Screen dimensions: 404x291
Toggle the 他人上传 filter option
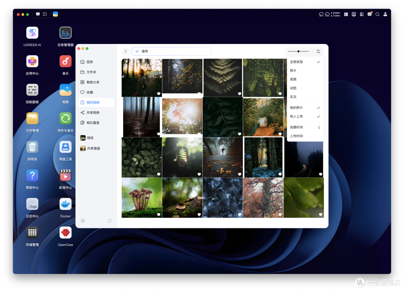click(305, 116)
